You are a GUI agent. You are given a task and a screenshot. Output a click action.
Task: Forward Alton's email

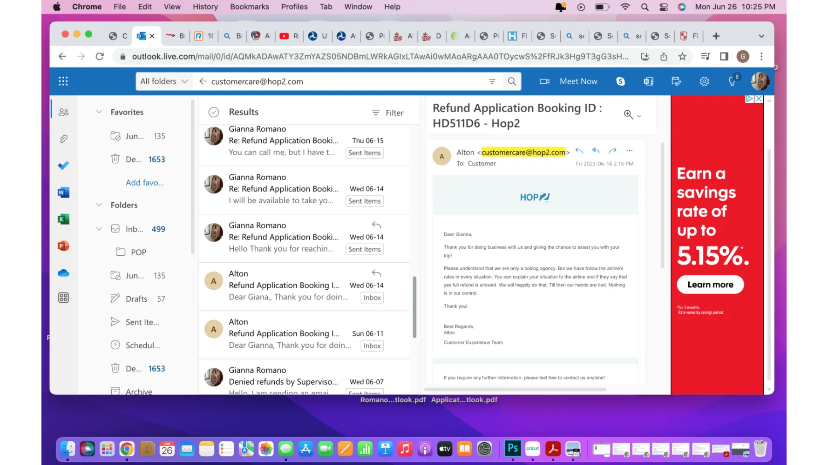point(612,151)
